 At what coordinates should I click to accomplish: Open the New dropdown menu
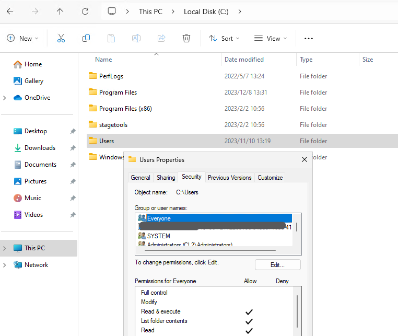coord(22,38)
